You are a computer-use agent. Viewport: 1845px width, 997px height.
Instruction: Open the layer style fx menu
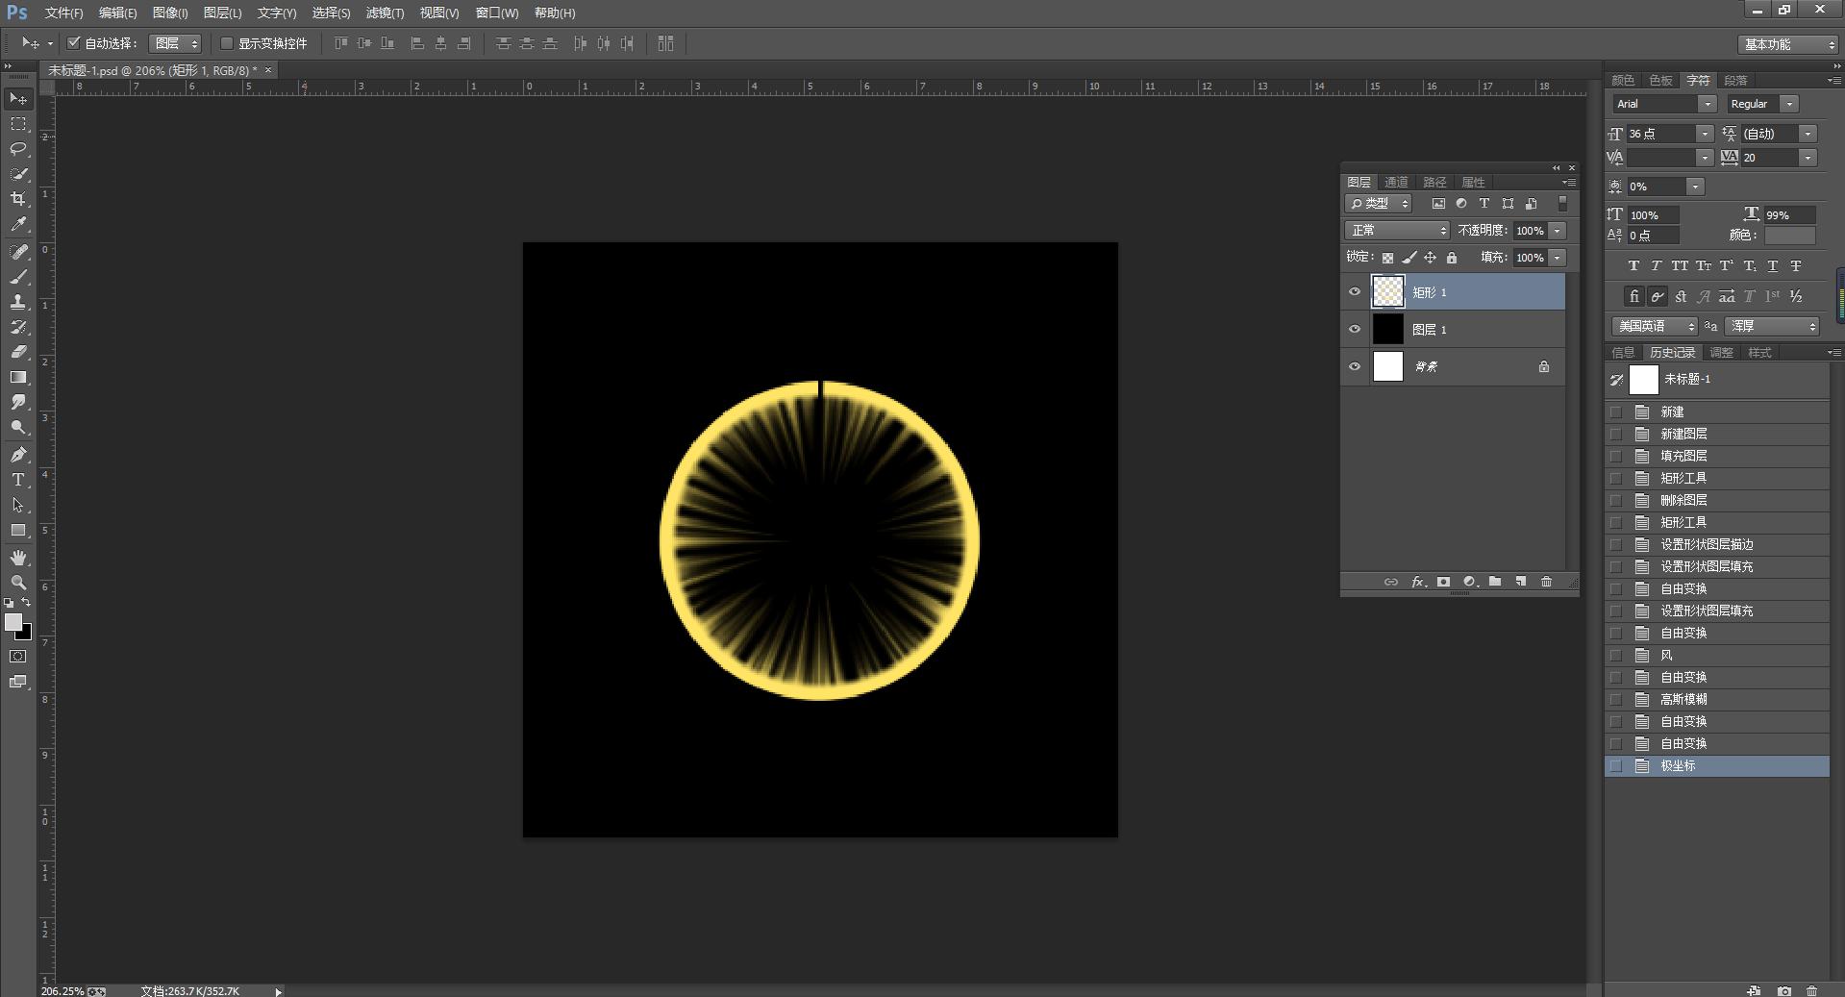point(1417,582)
